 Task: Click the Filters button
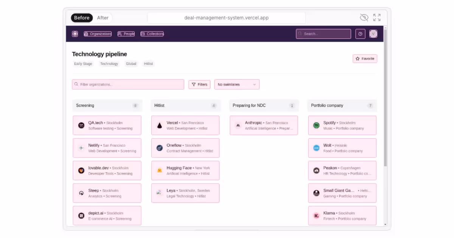[x=199, y=85]
